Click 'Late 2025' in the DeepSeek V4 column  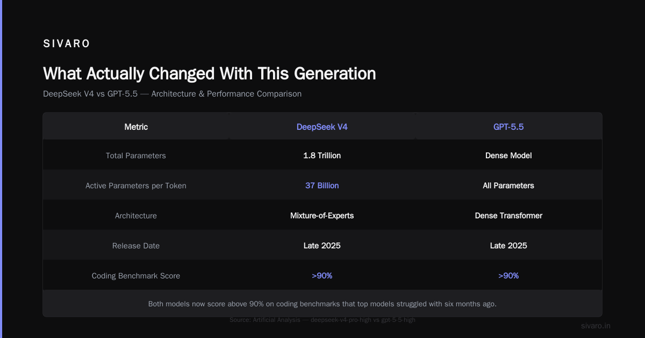[322, 246]
